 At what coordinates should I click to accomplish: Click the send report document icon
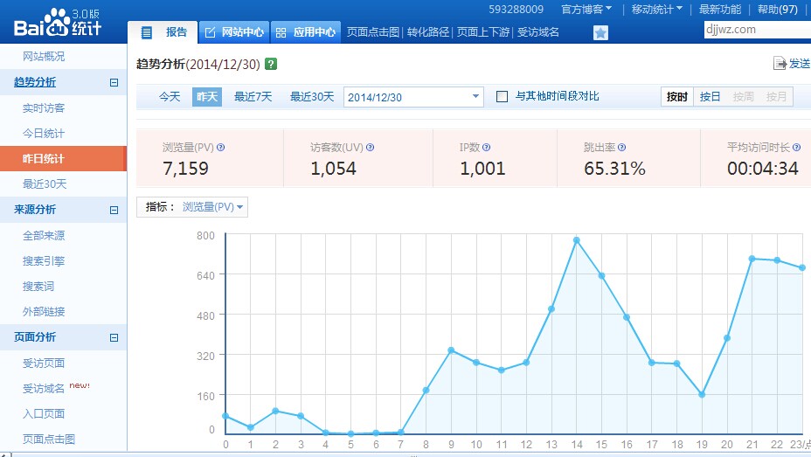coord(780,64)
